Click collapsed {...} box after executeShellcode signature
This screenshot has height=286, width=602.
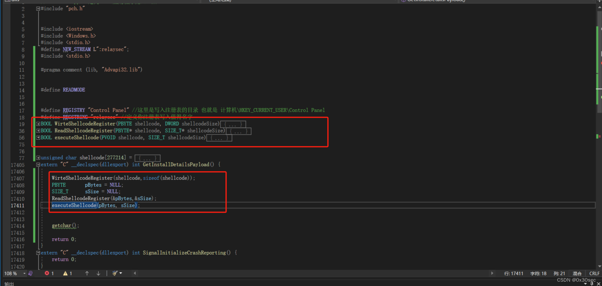[x=219, y=138]
